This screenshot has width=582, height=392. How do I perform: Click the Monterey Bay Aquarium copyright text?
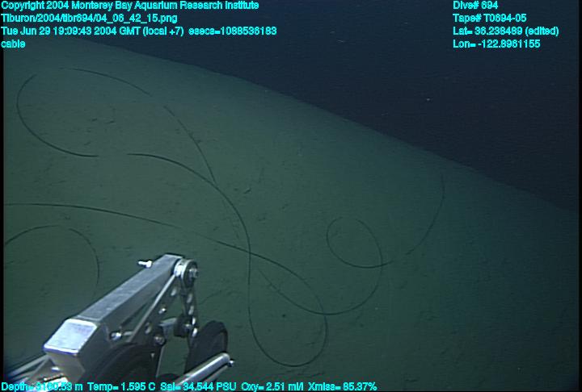pos(130,6)
